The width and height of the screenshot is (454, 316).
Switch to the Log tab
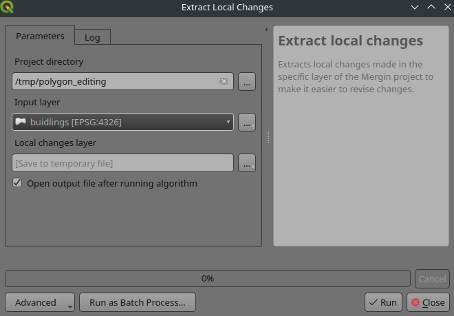pyautogui.click(x=92, y=37)
